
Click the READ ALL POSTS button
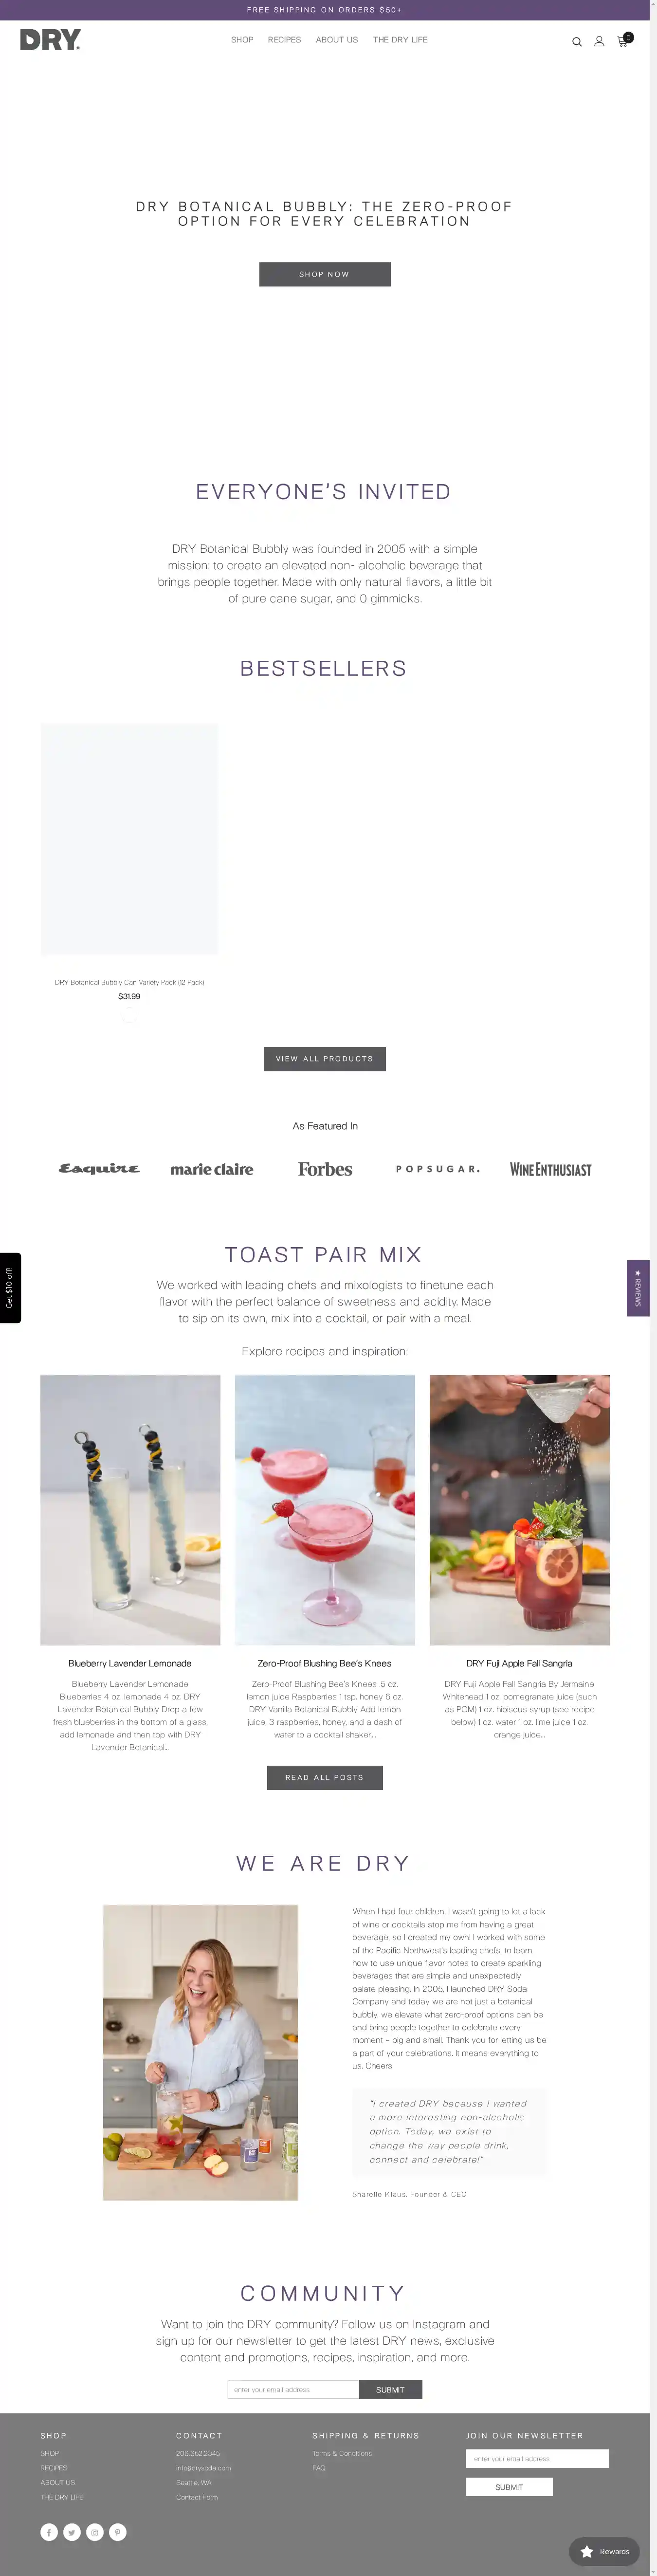pos(324,1777)
